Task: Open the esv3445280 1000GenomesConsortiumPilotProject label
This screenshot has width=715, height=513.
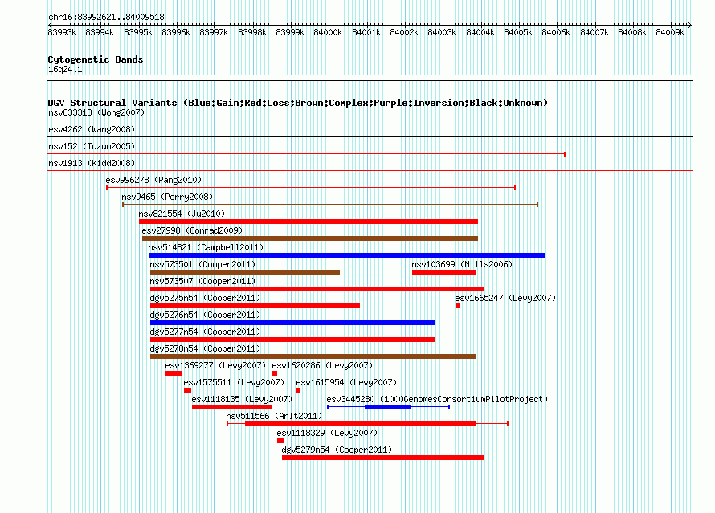Action: (437, 399)
